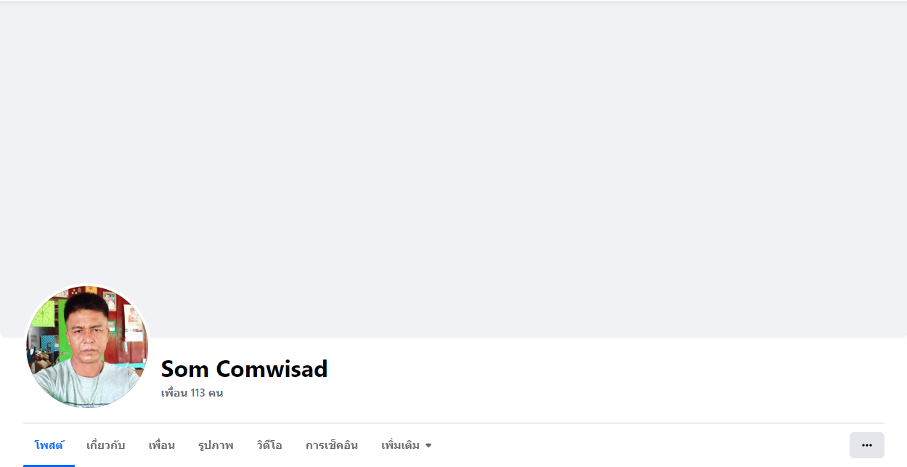Open the ellipsis menu on the tab bar's right

coord(866,445)
